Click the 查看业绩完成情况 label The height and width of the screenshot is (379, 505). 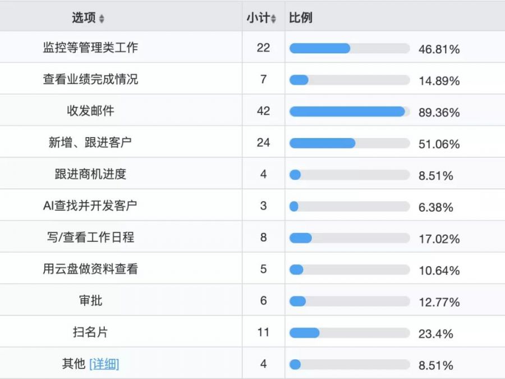click(x=90, y=79)
